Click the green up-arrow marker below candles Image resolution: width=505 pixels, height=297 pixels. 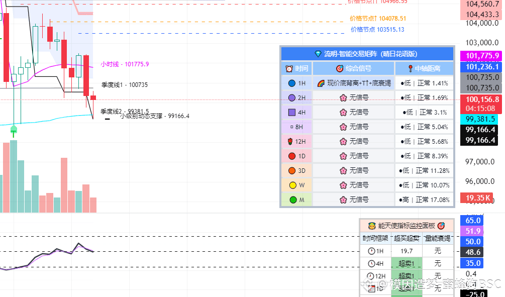pos(14,131)
